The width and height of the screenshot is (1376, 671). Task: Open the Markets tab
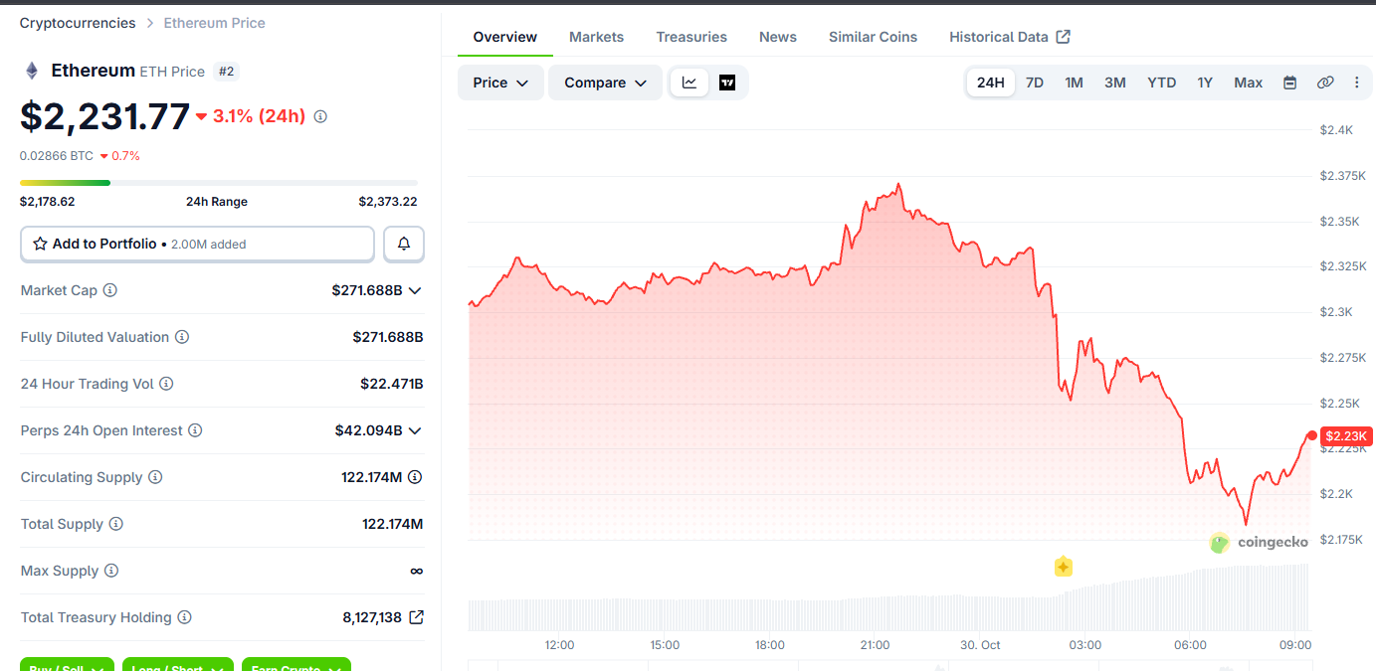(597, 37)
